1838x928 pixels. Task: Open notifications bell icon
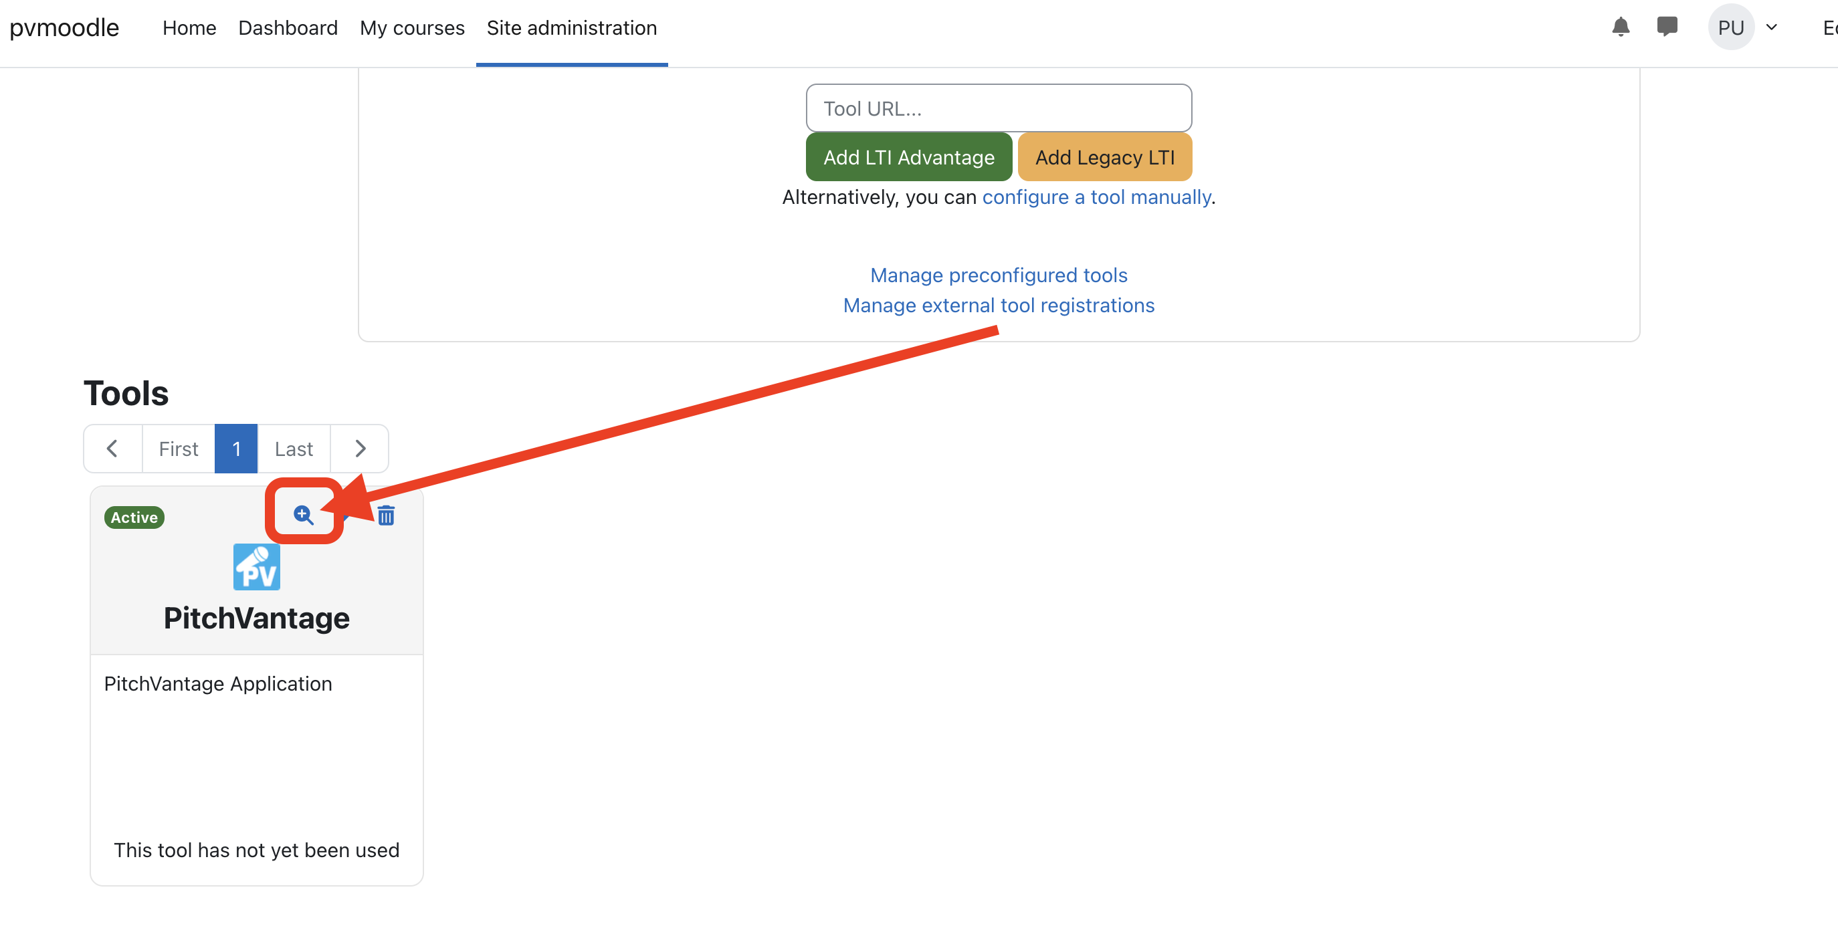[x=1621, y=27]
